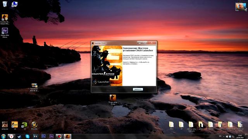Screen dimensions: 248x139
Task: Show hidden system tray icons
Action: pyautogui.click(x=224, y=136)
